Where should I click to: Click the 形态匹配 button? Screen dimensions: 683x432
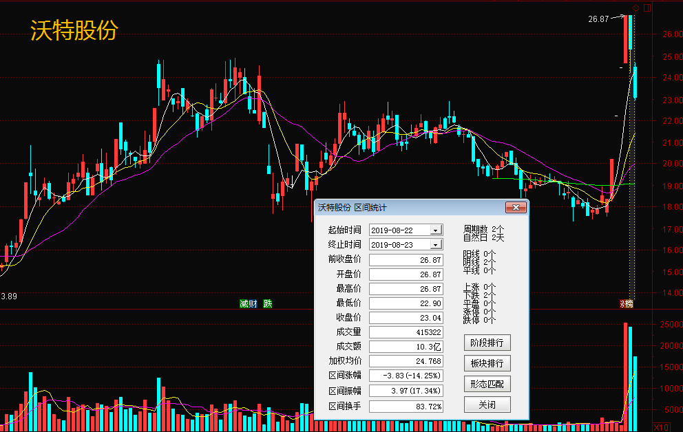click(487, 384)
